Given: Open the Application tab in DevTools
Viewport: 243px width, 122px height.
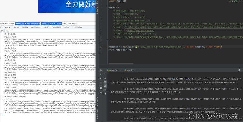Looking at the screenshot, I should (x=57, y=27).
